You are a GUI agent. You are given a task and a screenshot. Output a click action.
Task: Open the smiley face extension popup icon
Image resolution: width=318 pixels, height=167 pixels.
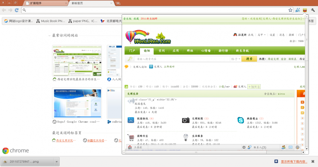tap(305, 10)
